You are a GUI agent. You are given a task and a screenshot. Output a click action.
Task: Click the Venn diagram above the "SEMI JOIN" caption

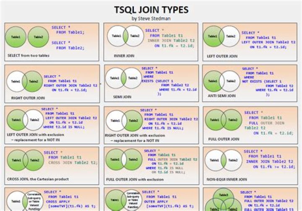coord(124,78)
